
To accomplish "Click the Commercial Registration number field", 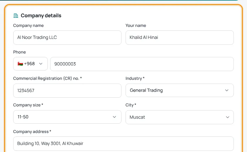I will click(67, 91).
